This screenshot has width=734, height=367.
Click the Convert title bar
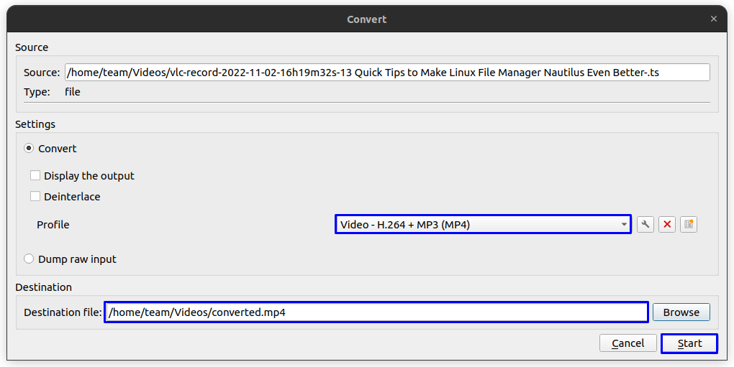pos(366,19)
